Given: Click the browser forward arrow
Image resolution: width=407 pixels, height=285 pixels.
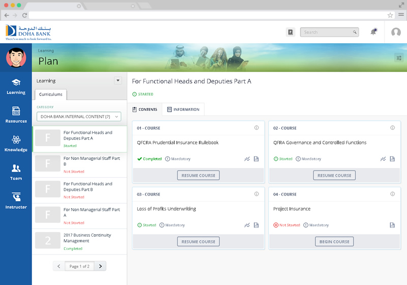Looking at the screenshot, I should pos(15,15).
